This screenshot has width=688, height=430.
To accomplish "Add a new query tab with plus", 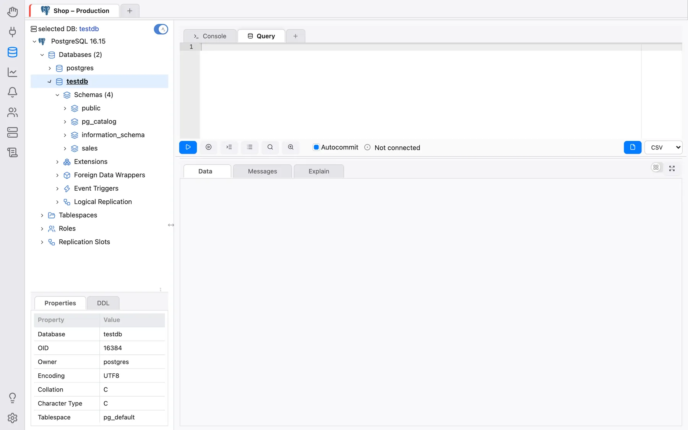I will click(295, 36).
